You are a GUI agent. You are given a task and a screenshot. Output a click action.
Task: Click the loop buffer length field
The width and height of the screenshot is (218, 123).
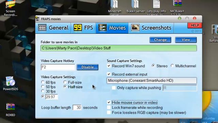(x=77, y=108)
